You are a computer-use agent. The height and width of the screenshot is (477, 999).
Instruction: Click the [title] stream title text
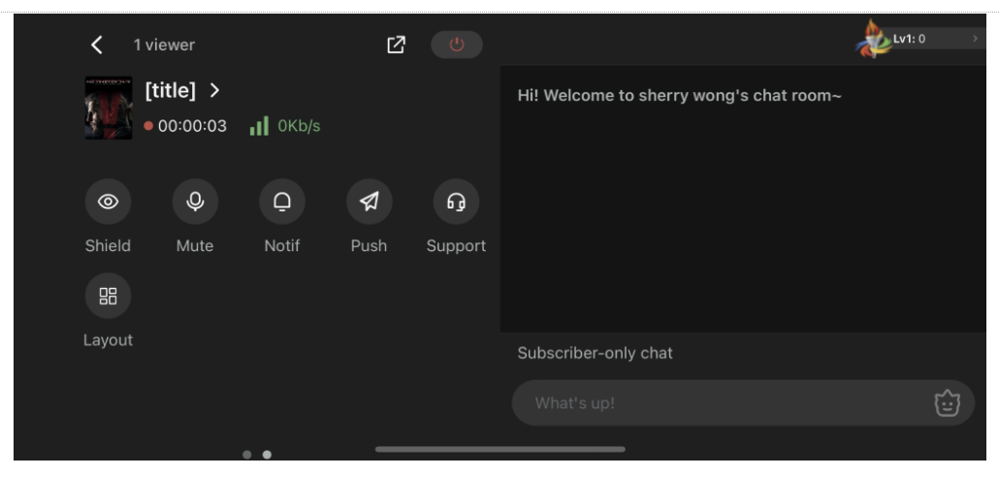pos(170,90)
